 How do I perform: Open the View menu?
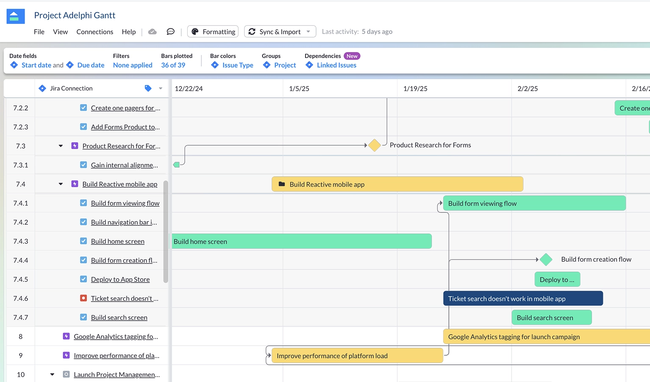60,32
